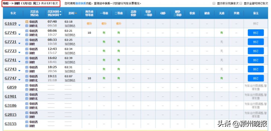Book train G7721 with 预订 button
271x131 pixels.
[x=256, y=42]
